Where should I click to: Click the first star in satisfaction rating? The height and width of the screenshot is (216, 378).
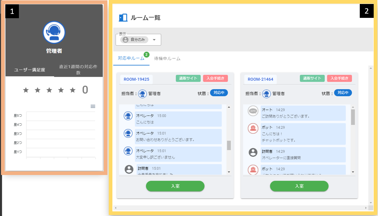click(26, 90)
